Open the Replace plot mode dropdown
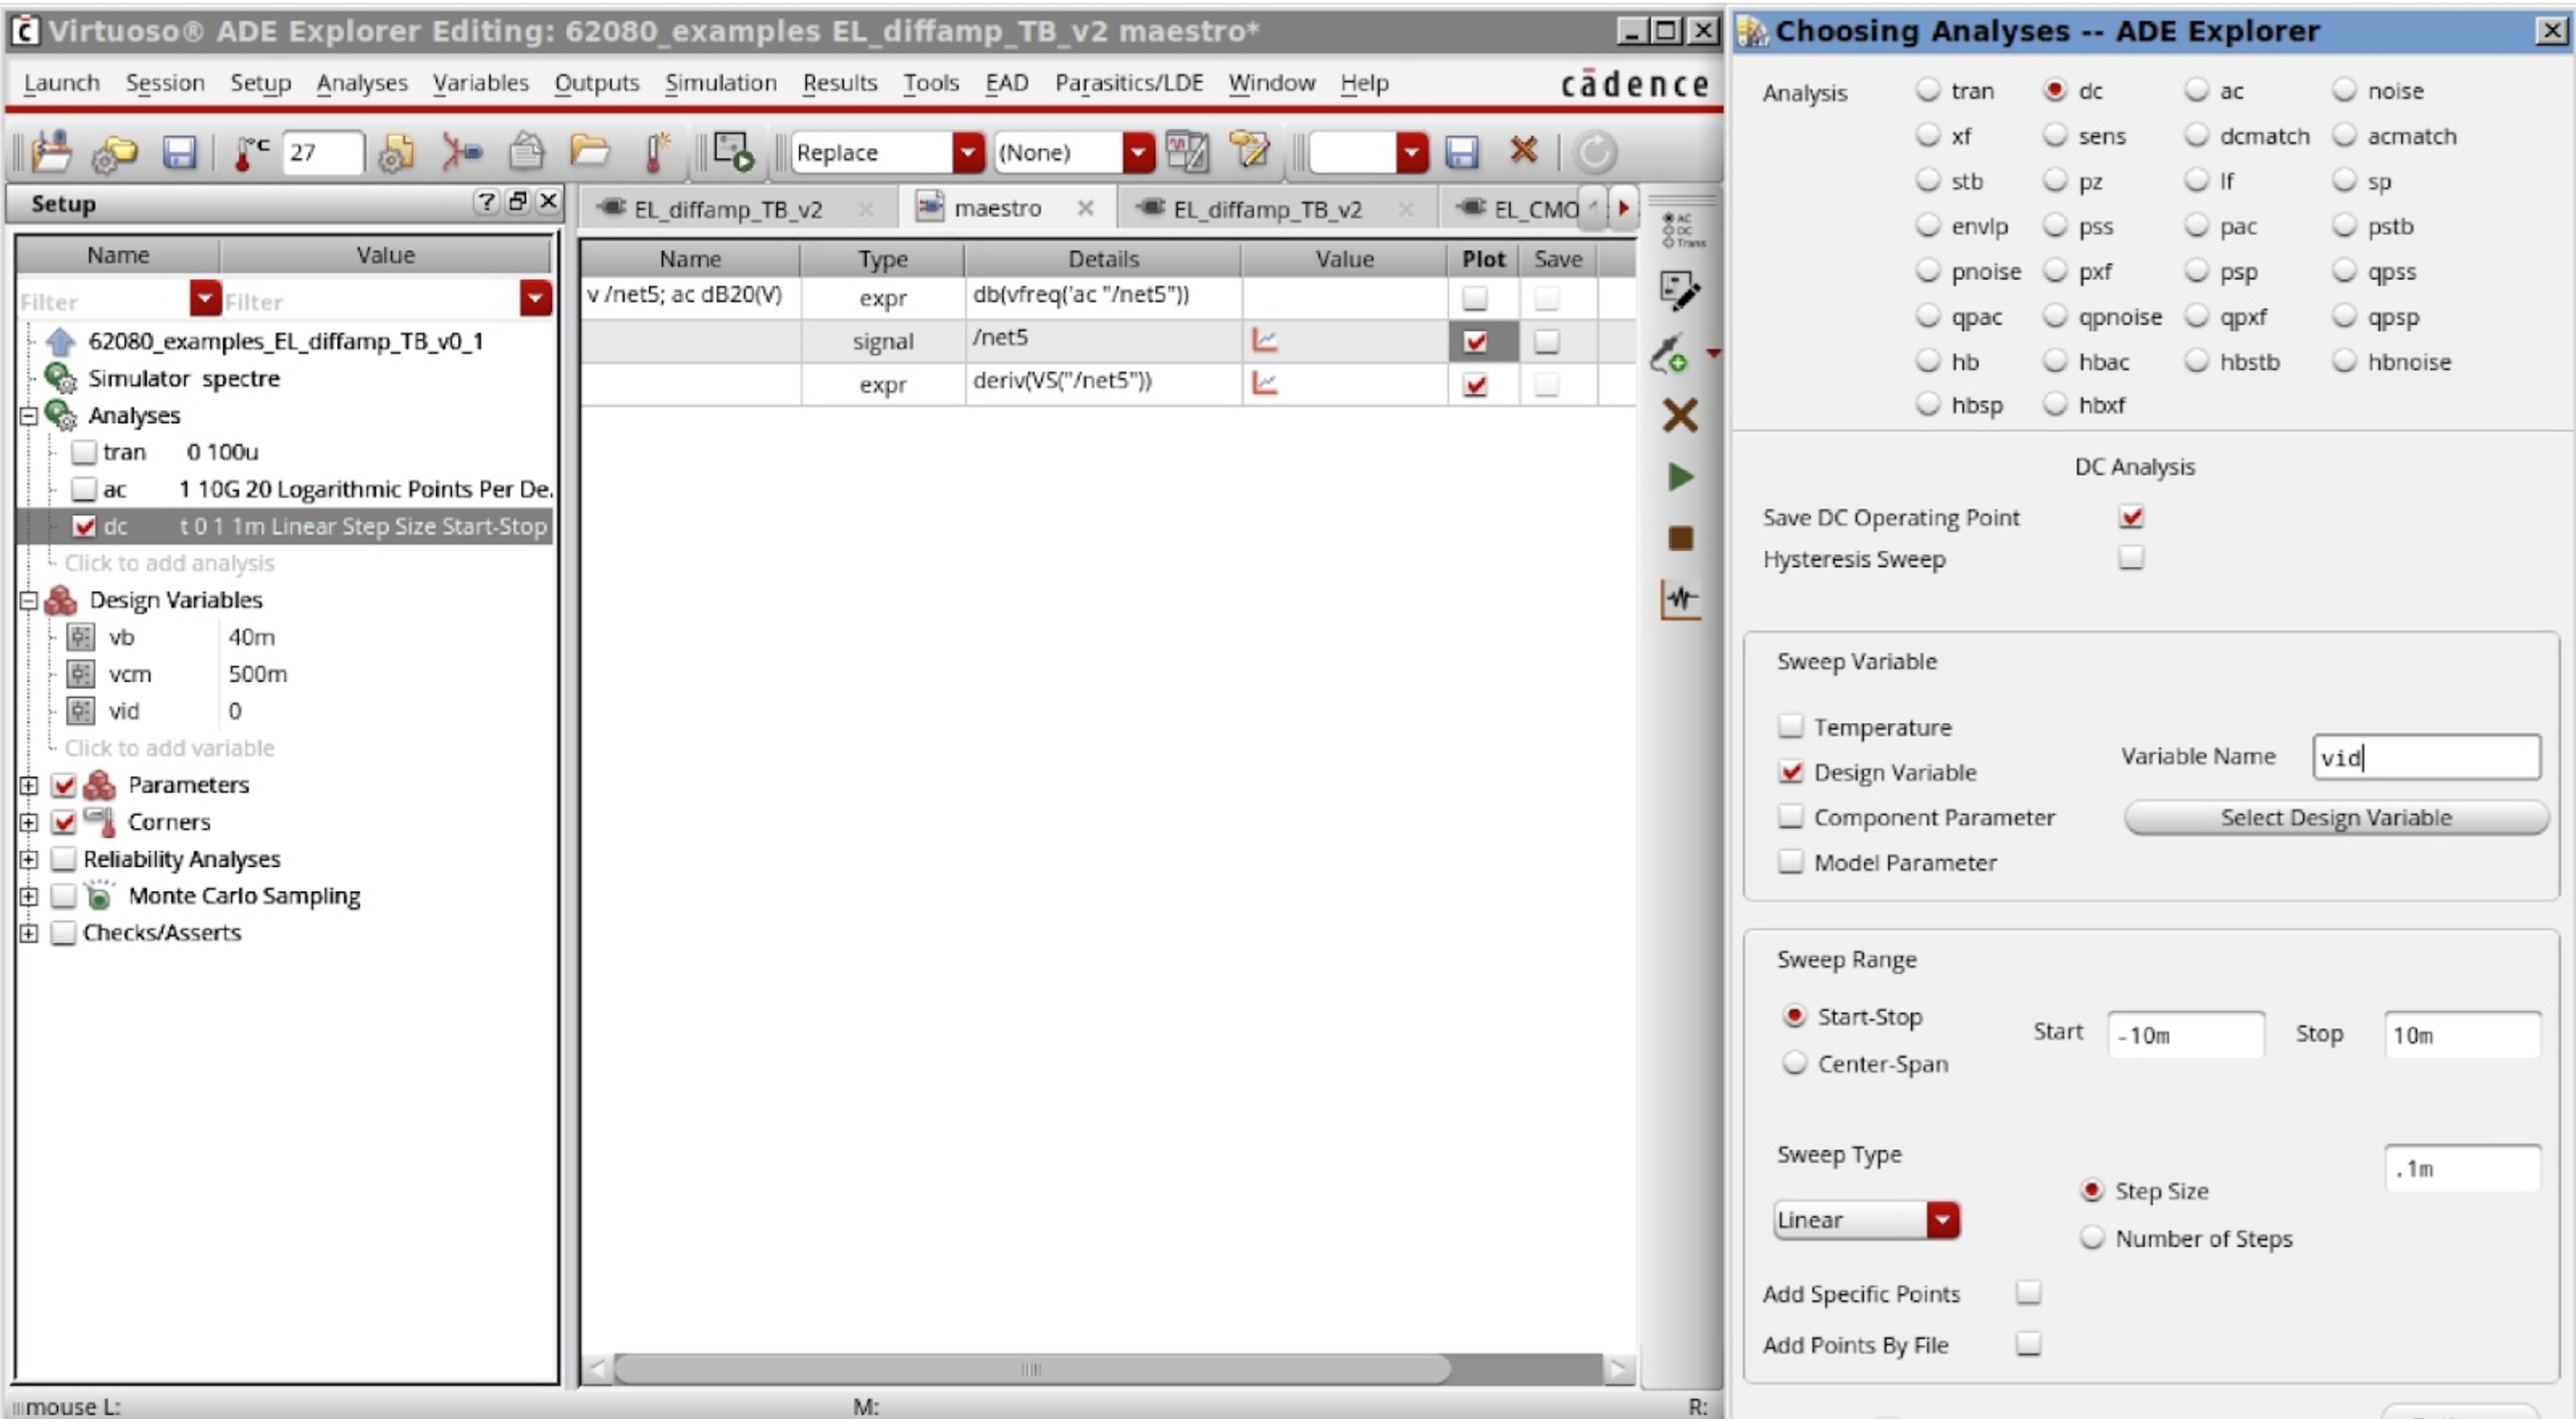Screen dimensions: 2576x1419 967,152
